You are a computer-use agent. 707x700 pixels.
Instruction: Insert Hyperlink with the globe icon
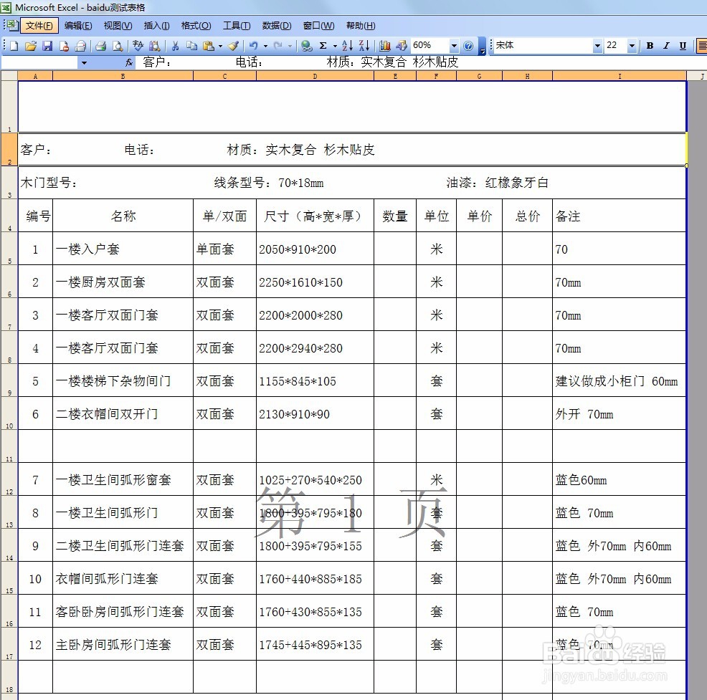(307, 45)
